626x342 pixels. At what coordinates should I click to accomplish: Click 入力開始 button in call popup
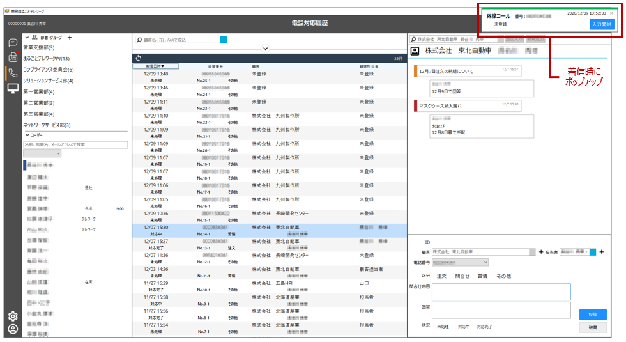(x=601, y=24)
